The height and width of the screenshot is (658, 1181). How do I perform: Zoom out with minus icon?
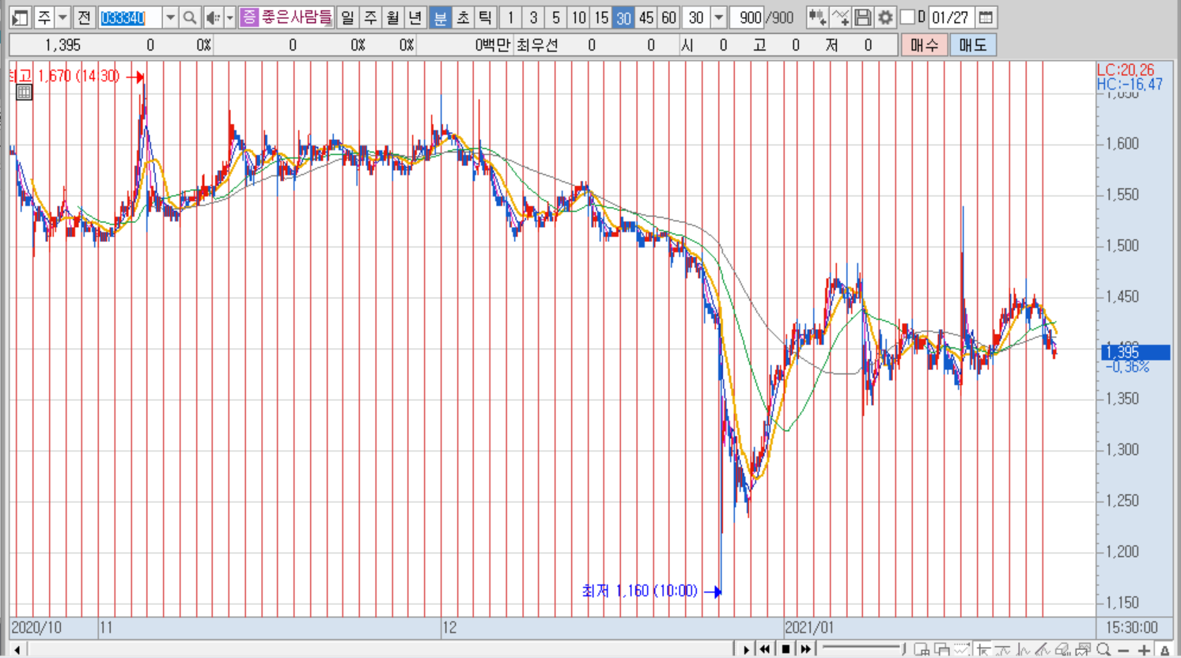(x=1123, y=650)
